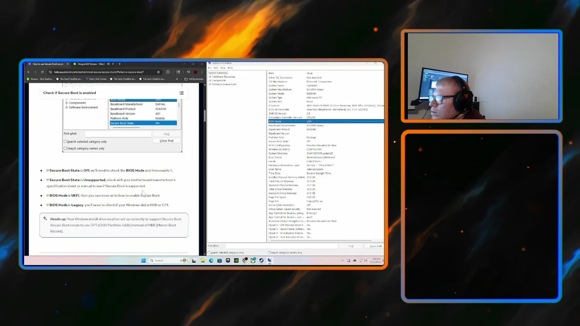Screen dimensions: 580x326
Task: Open the Help menu in System Information
Action: coord(230,67)
